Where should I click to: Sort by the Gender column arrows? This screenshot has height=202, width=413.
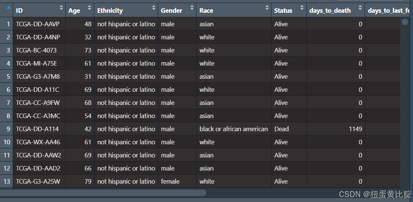[x=192, y=7]
